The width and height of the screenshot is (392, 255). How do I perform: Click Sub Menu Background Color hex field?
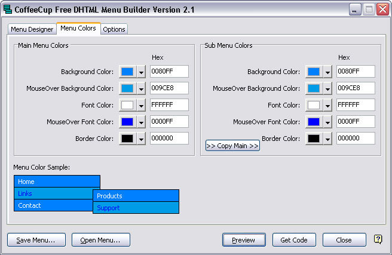356,72
